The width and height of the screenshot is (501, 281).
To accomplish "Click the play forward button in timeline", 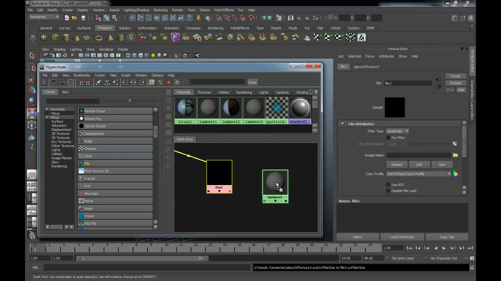I will click(444, 248).
